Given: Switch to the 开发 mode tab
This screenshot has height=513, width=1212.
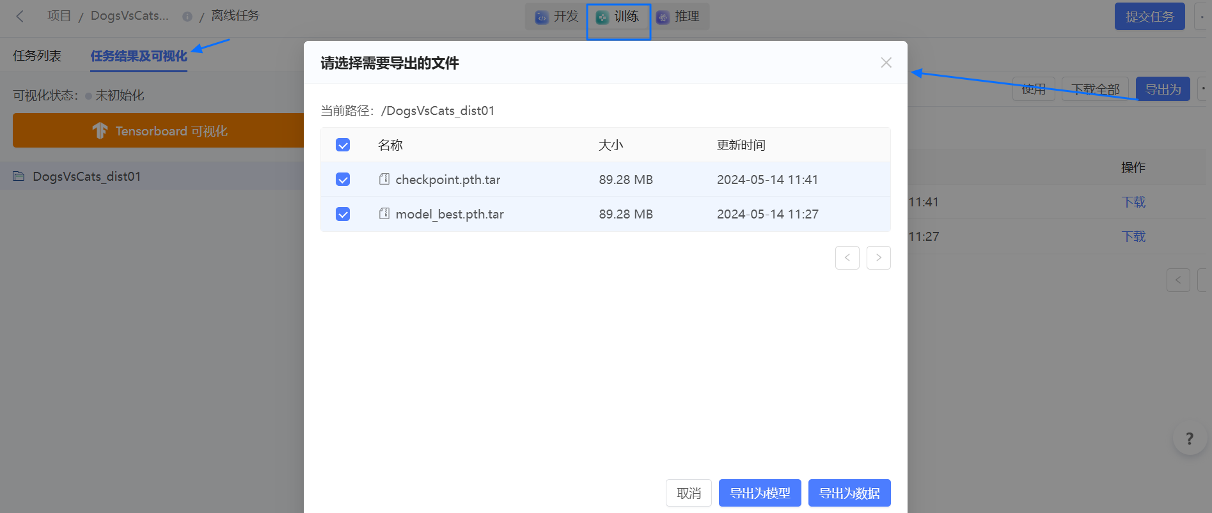Looking at the screenshot, I should coord(556,17).
